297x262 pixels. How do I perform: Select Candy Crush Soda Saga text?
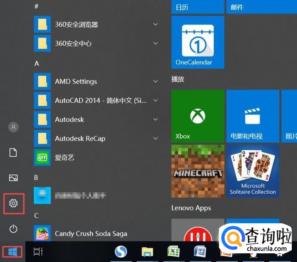click(91, 234)
